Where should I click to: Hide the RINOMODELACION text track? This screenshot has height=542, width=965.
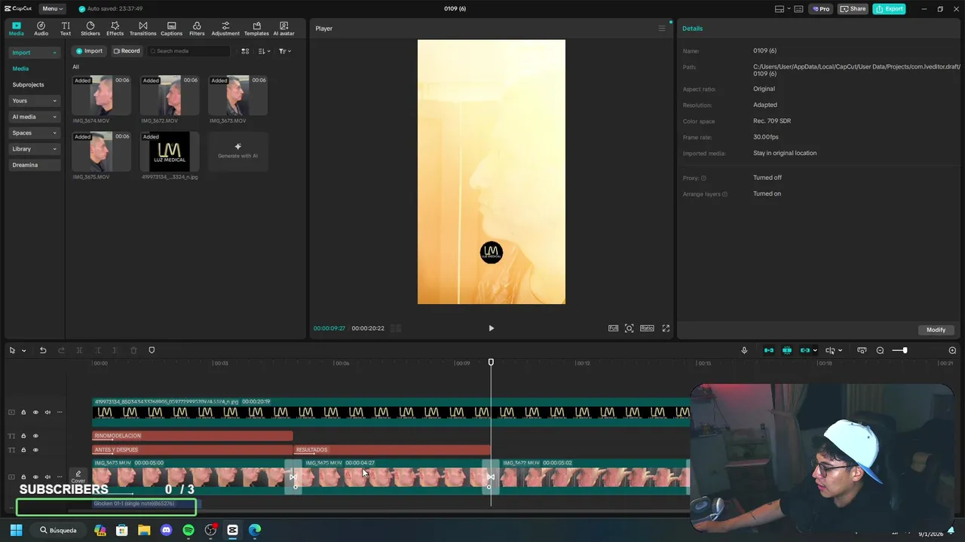point(35,436)
